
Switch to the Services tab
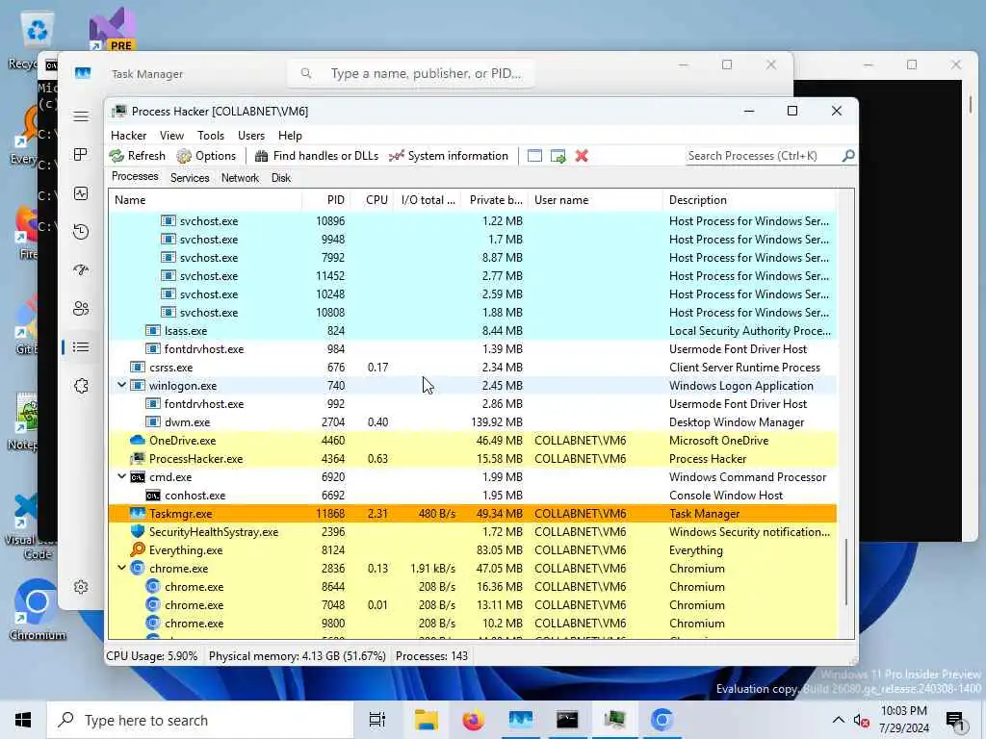(190, 178)
